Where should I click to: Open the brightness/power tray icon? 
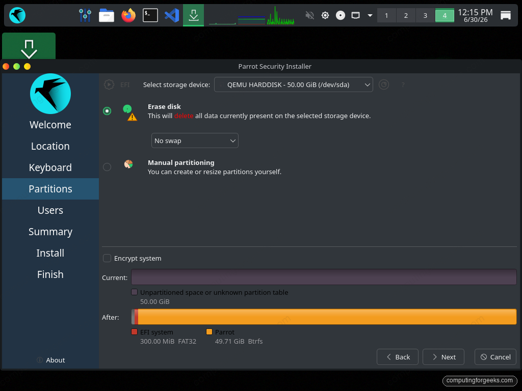tap(325, 15)
